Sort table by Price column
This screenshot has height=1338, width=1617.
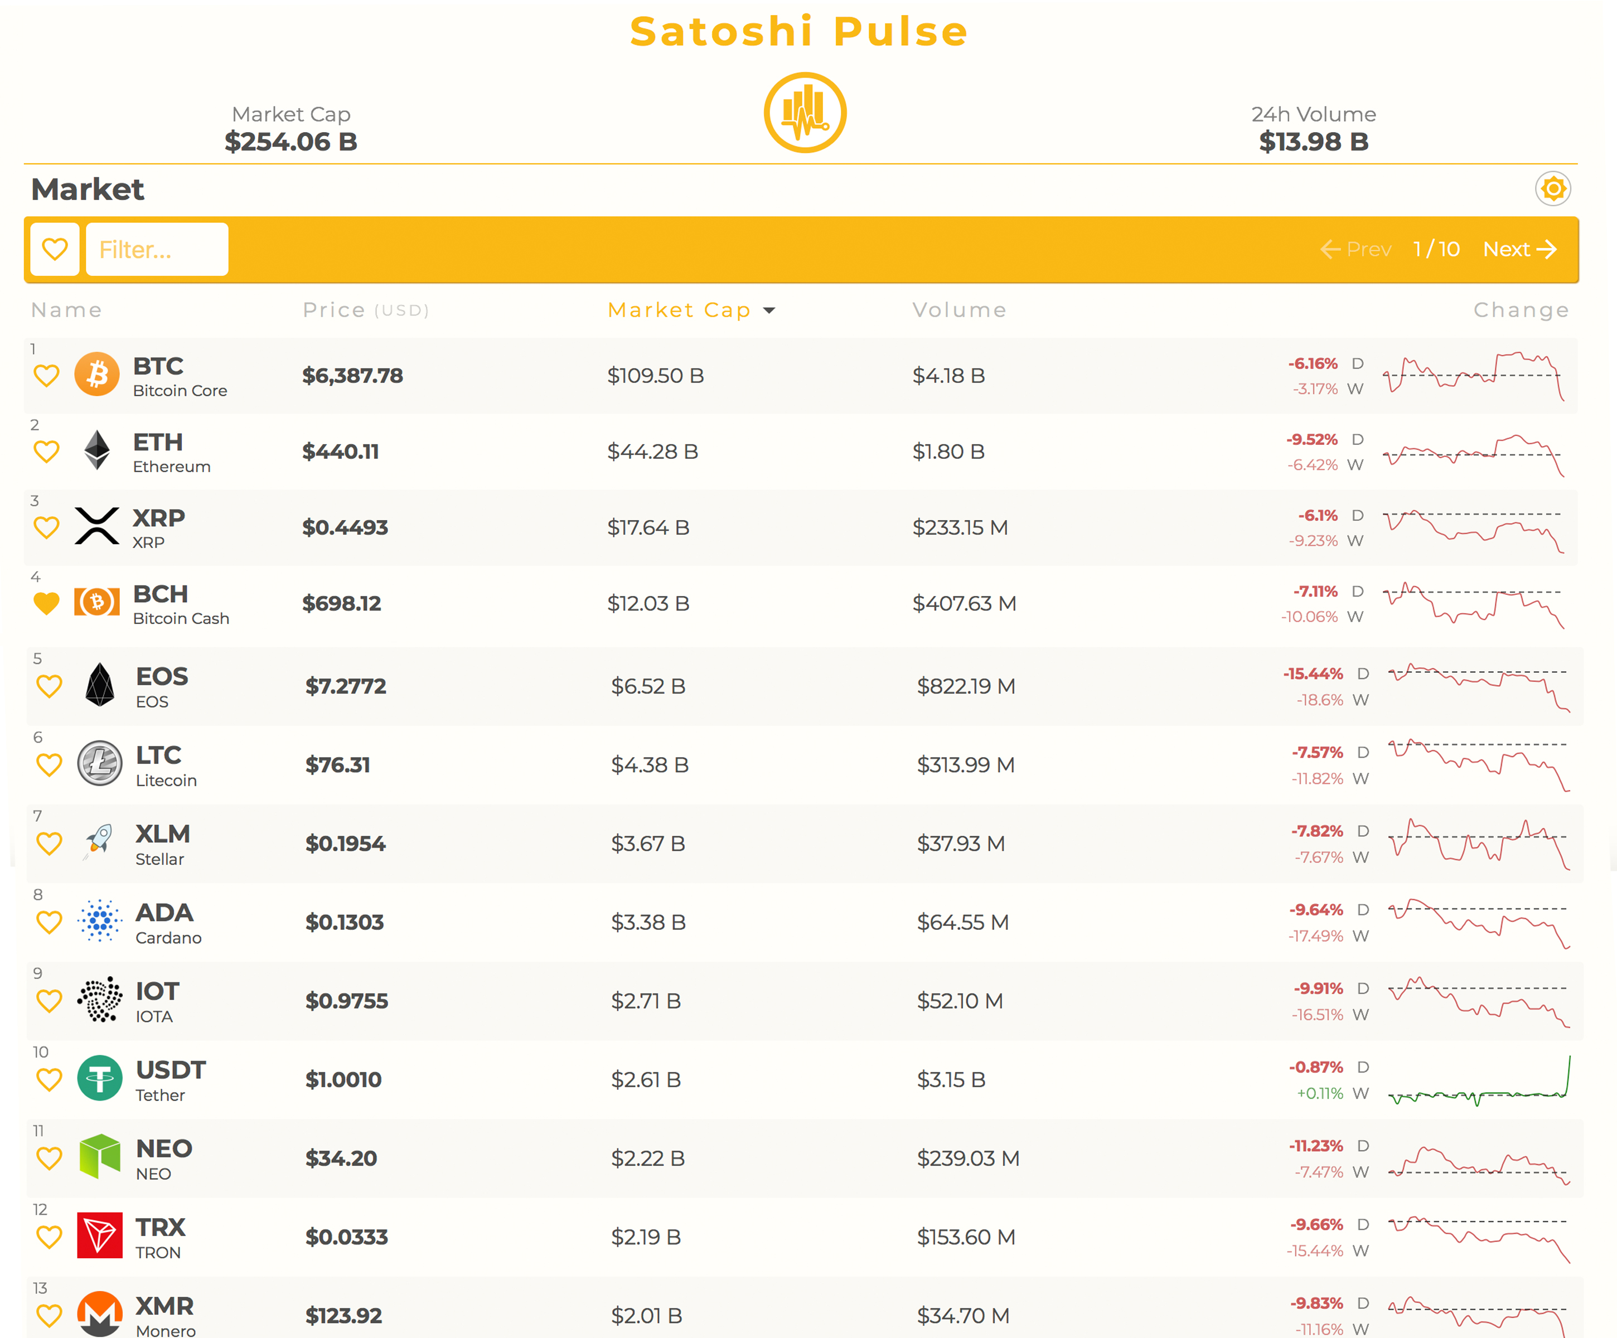coord(366,309)
